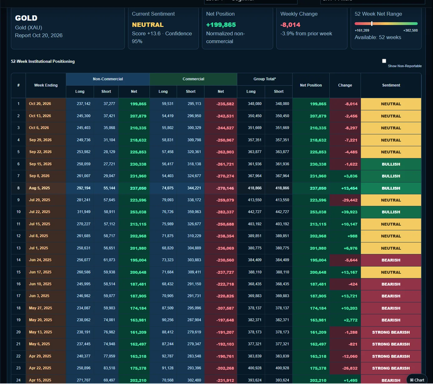Screen dimensions: 433x384
Task: Click the NEUTRAL Current Sentiment card heading
Action: click(x=148, y=25)
